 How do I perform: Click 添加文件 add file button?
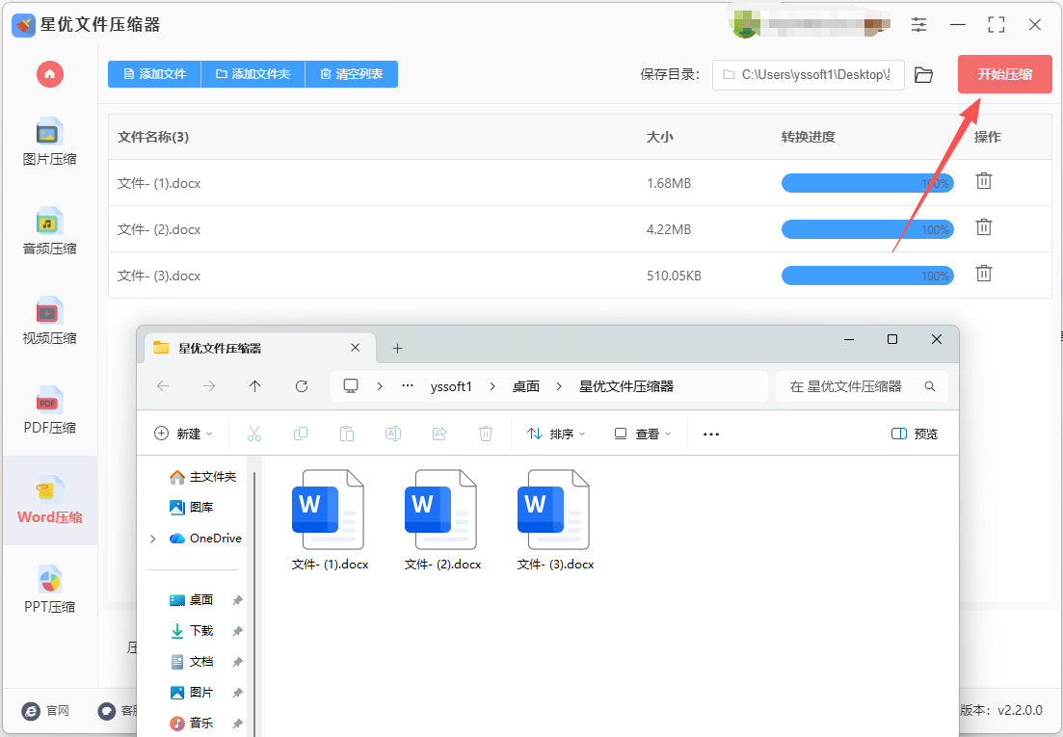coord(154,74)
